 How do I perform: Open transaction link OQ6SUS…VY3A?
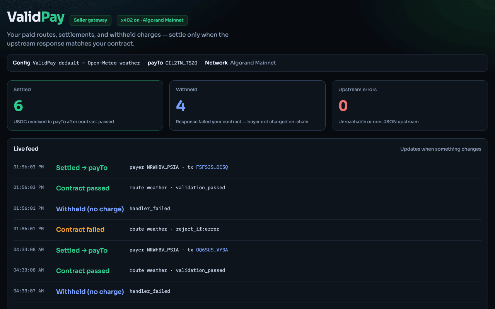tap(212, 250)
